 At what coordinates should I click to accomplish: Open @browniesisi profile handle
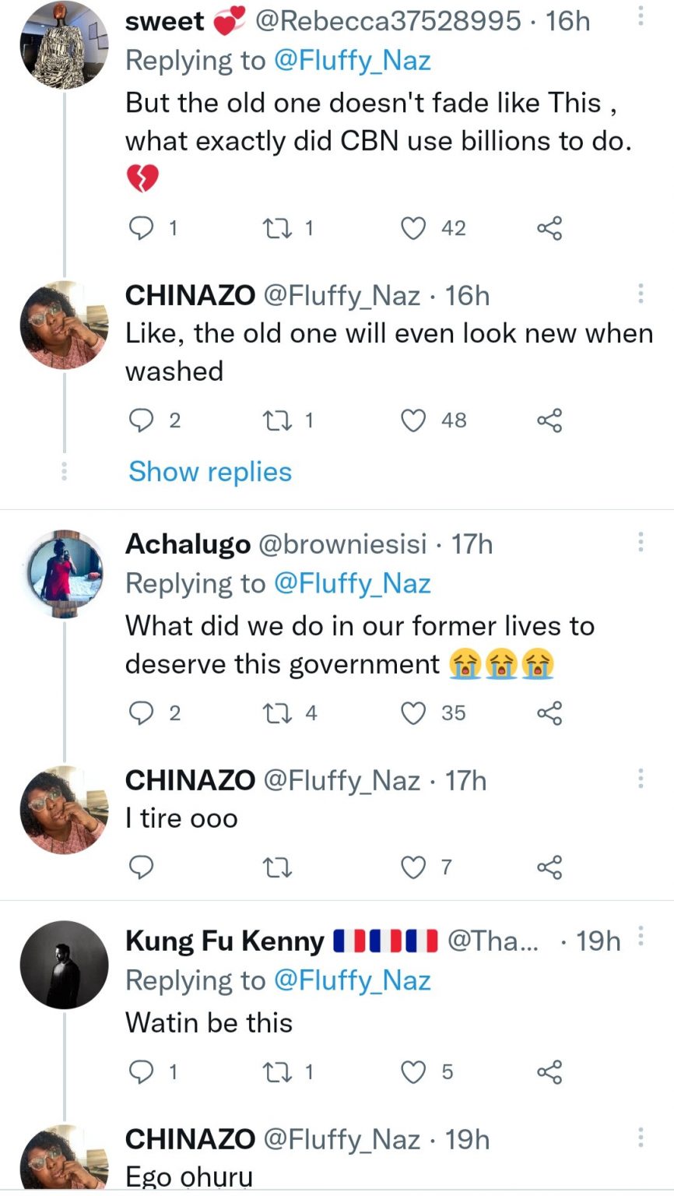342,543
